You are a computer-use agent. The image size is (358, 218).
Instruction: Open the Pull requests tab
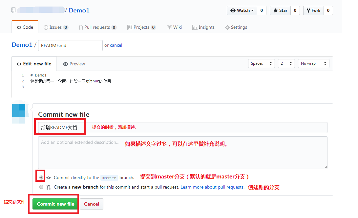98,27
